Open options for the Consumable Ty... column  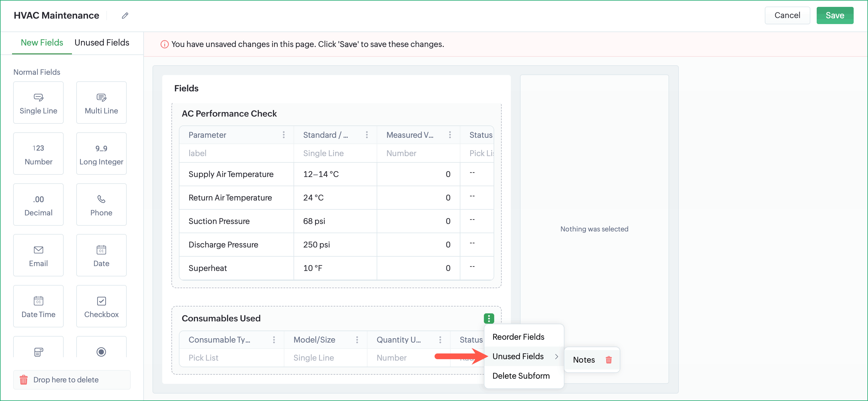tap(274, 340)
